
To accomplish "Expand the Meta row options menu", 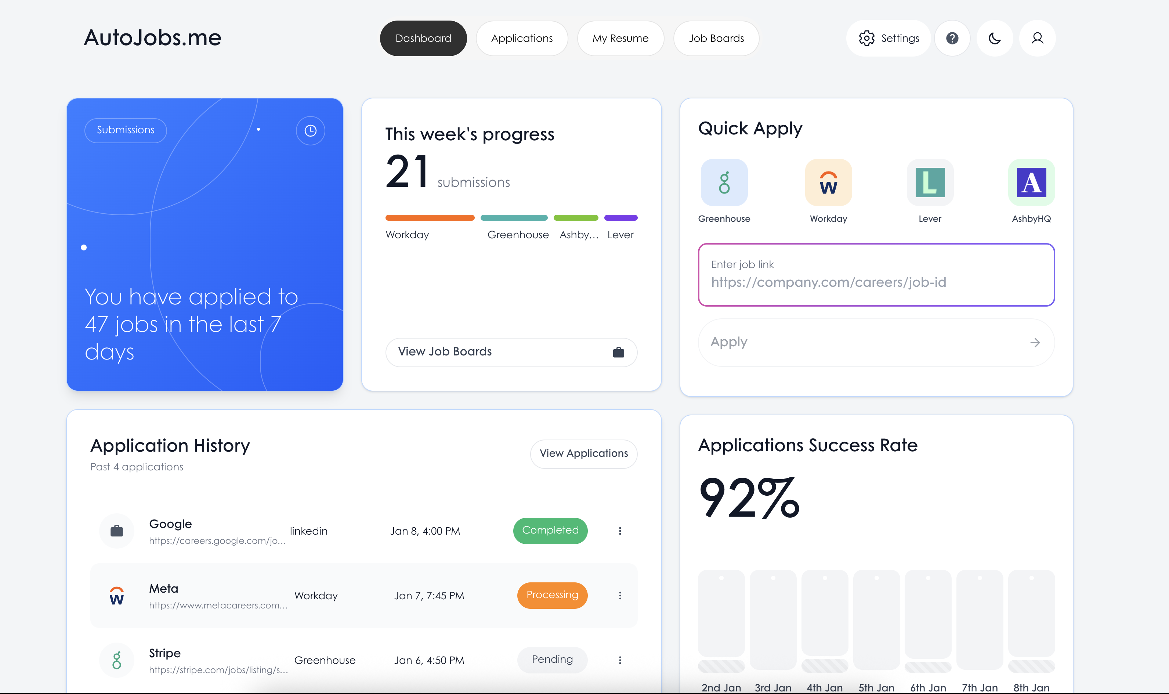I will coord(620,595).
